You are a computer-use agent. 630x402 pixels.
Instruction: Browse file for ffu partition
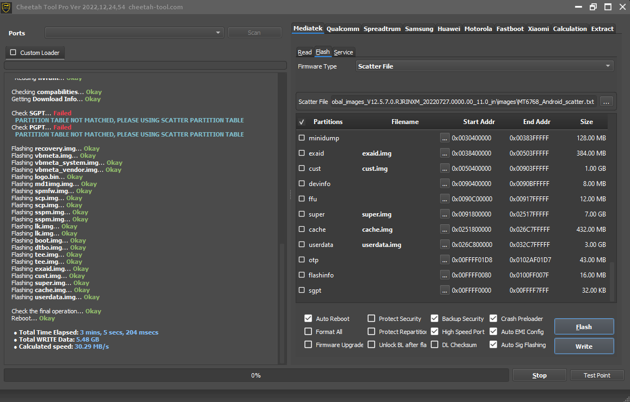444,199
